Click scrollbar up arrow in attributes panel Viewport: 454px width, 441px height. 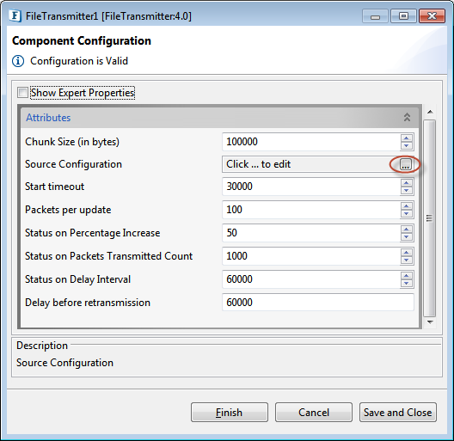coord(430,112)
